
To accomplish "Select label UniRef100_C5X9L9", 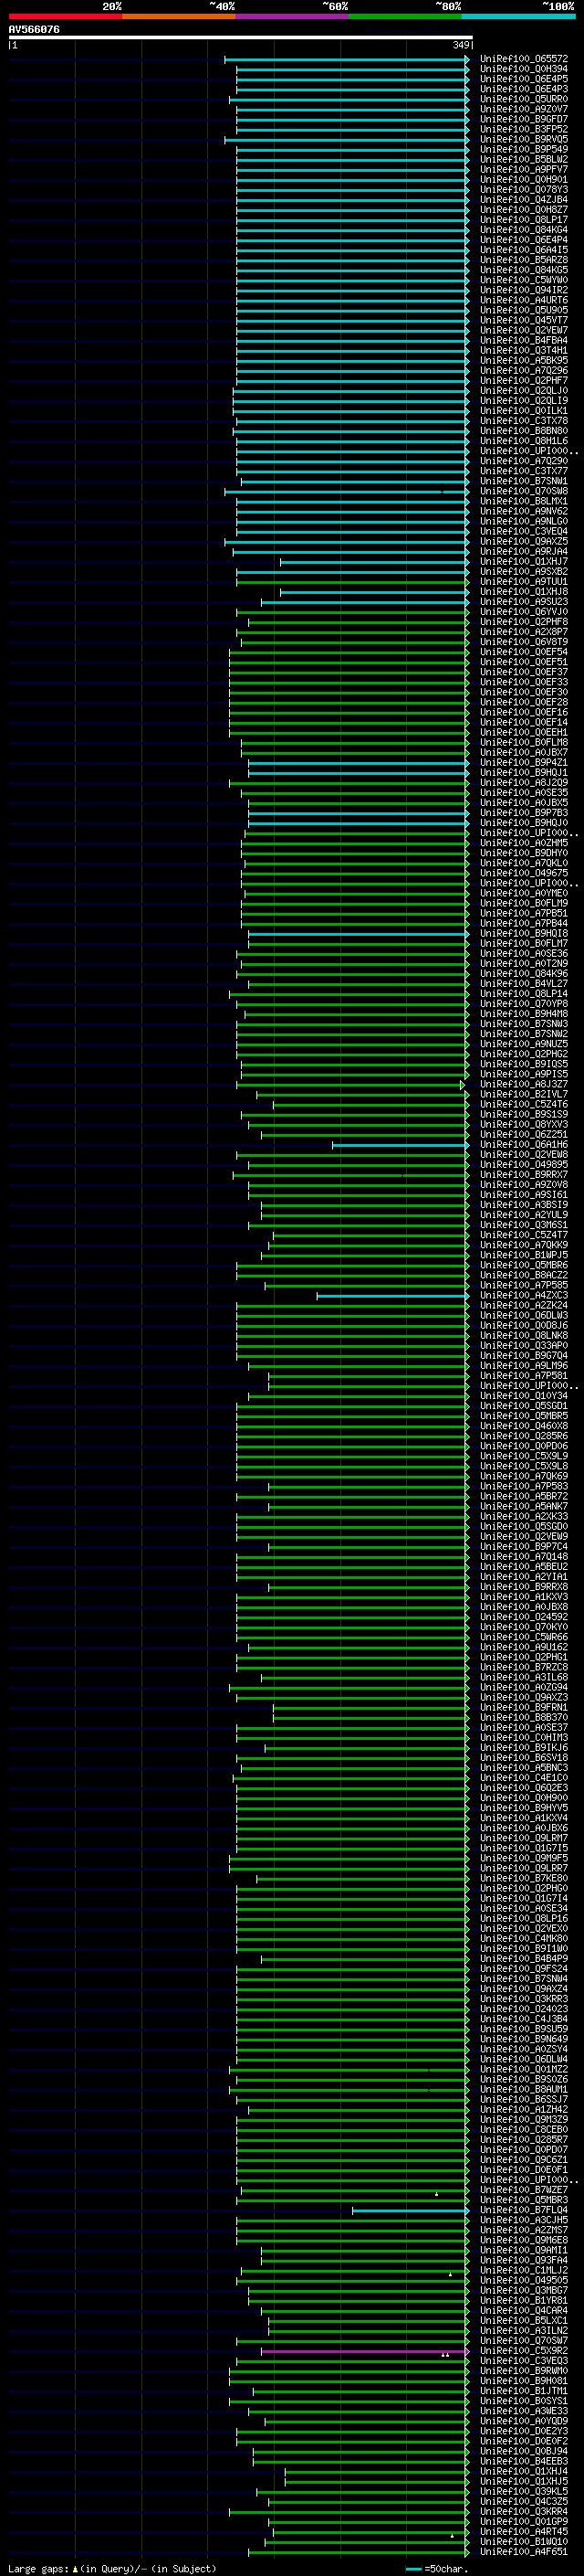I will point(524,1457).
